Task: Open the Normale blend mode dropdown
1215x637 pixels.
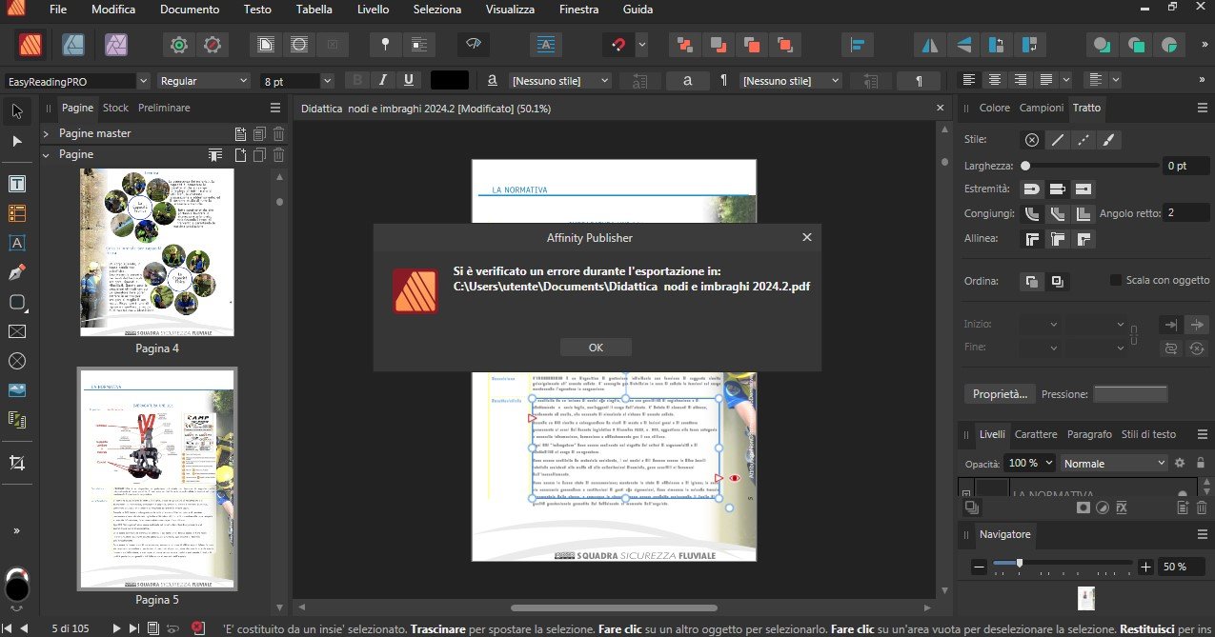Action: 1115,463
